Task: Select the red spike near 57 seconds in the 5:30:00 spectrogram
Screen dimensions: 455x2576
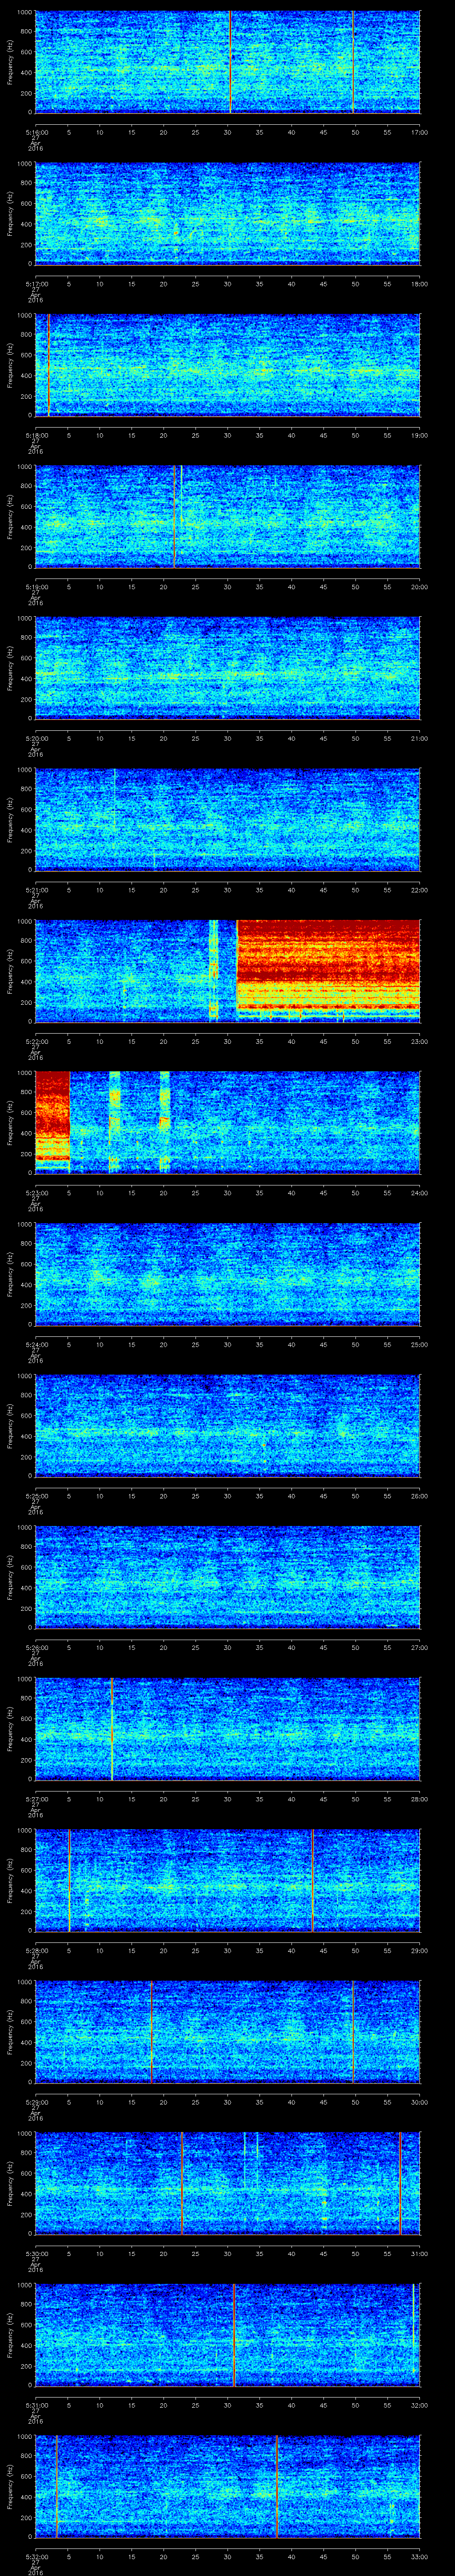Action: 400,2183
